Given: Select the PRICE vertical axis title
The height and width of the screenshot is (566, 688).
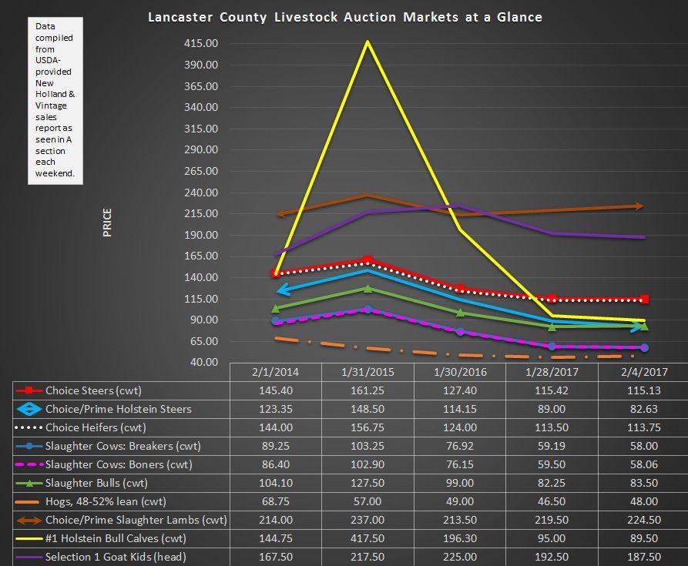Looking at the screenshot, I should point(107,222).
